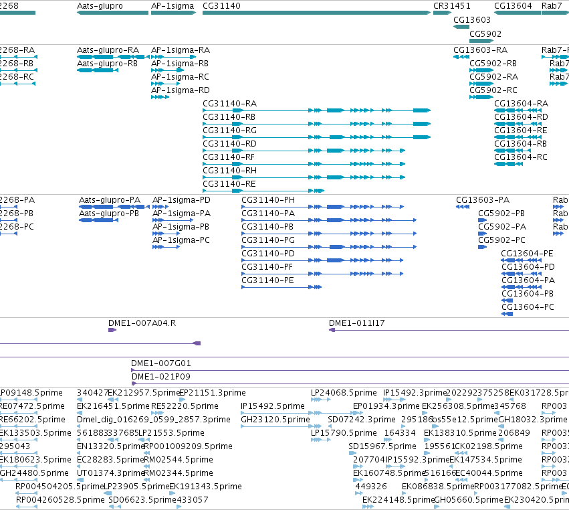The height and width of the screenshot is (510, 569).
Task: Click the CG13603 gene label
Action: (x=472, y=20)
